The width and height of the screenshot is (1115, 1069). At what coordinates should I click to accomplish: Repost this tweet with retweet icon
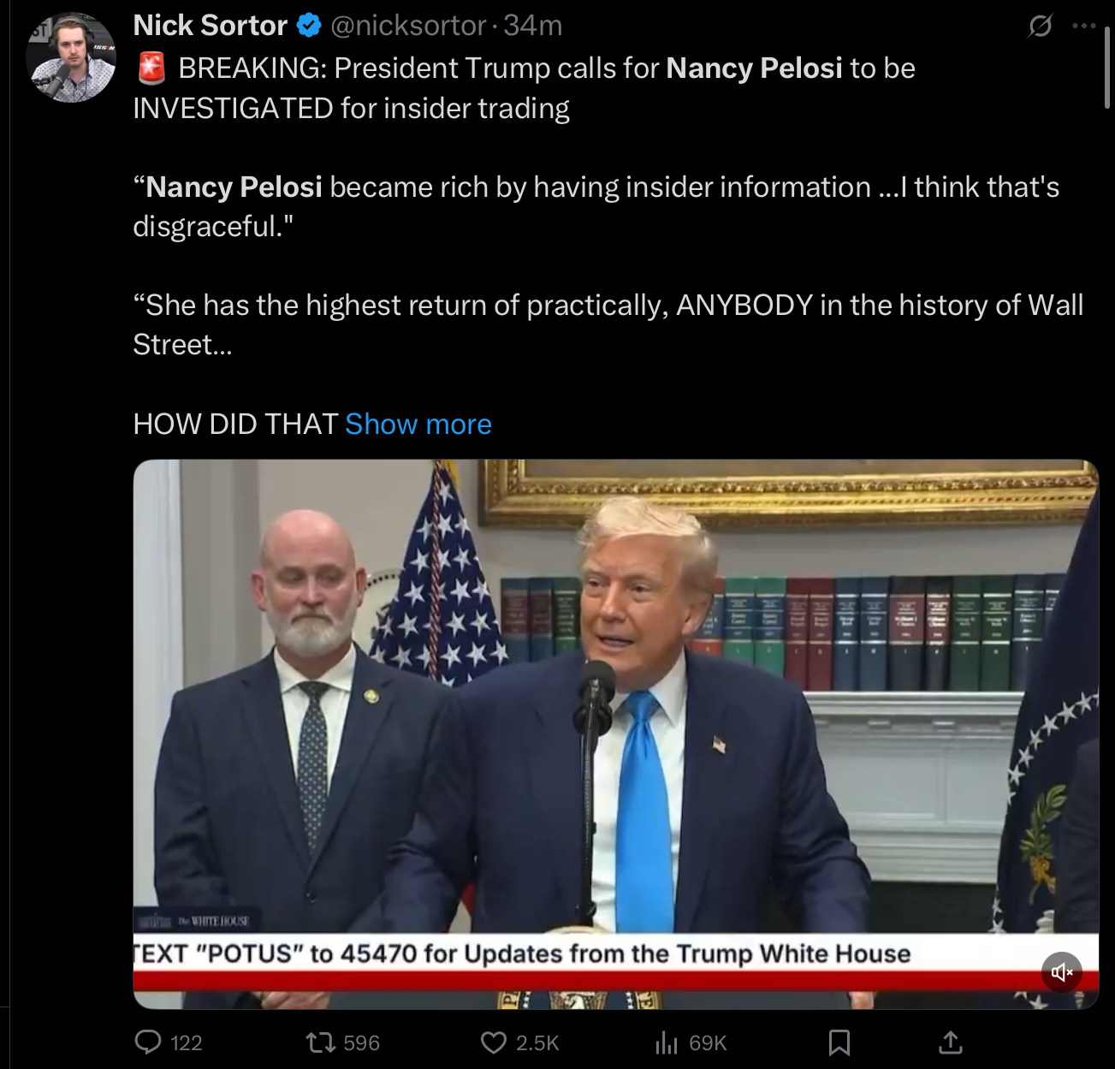(320, 1042)
